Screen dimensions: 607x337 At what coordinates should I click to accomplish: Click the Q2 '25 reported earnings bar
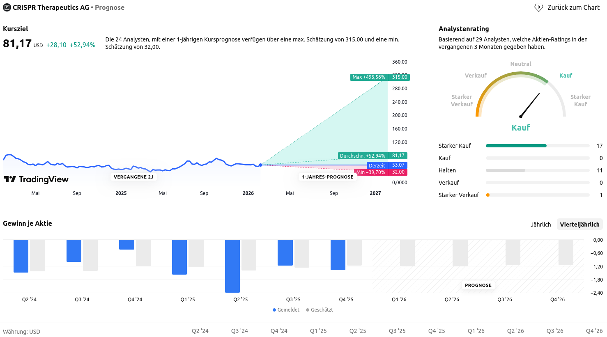[232, 266]
